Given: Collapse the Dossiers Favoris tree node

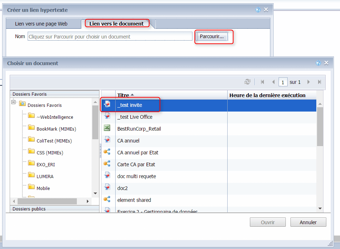Looking at the screenshot, I should (14, 102).
